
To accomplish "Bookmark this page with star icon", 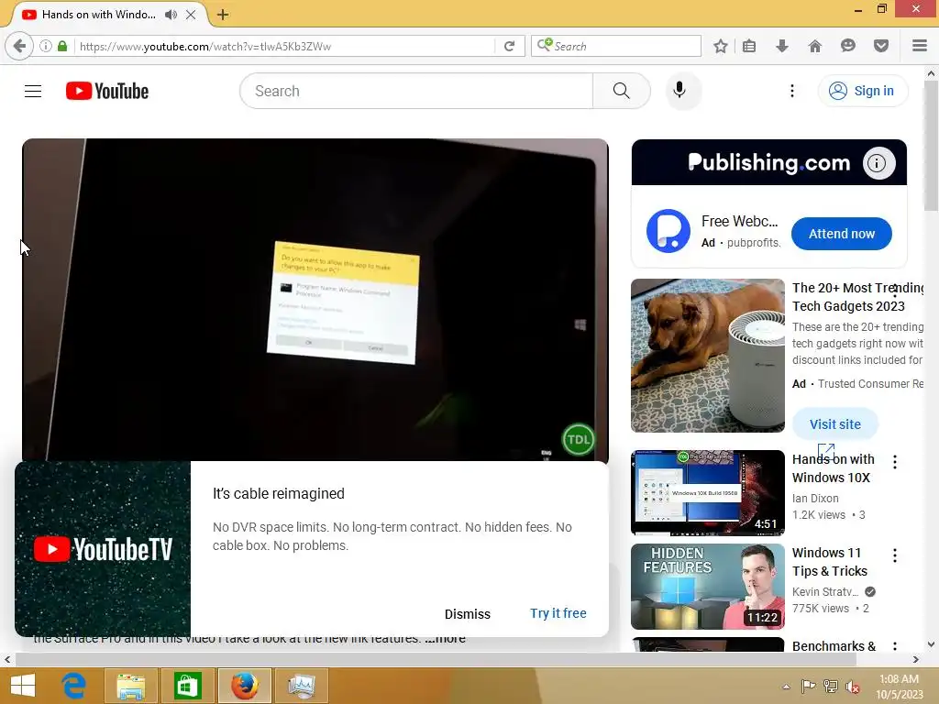I will point(721,46).
